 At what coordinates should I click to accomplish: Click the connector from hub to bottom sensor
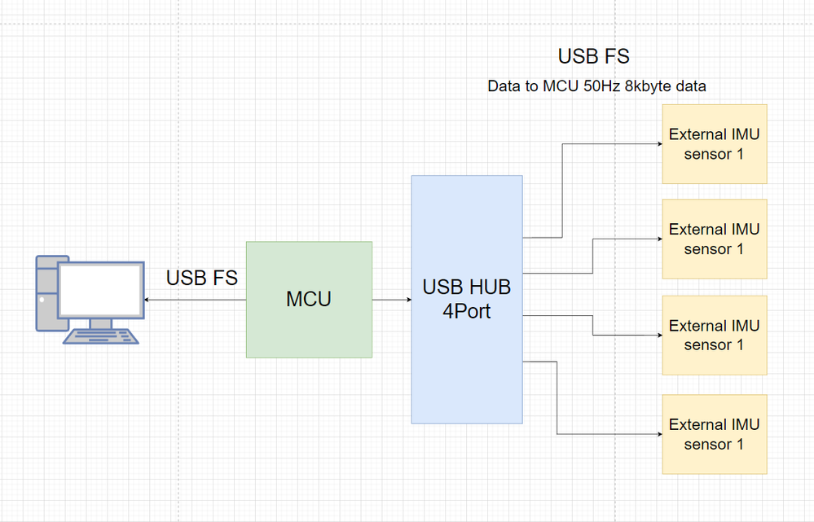pos(557,399)
